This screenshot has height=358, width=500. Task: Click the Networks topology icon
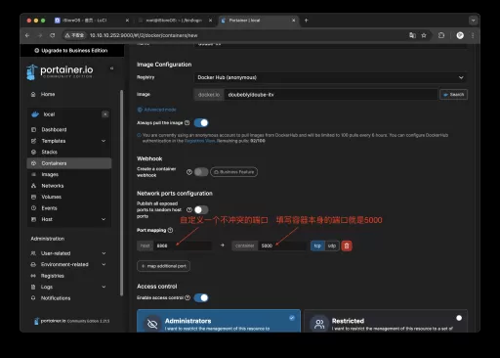click(33, 186)
